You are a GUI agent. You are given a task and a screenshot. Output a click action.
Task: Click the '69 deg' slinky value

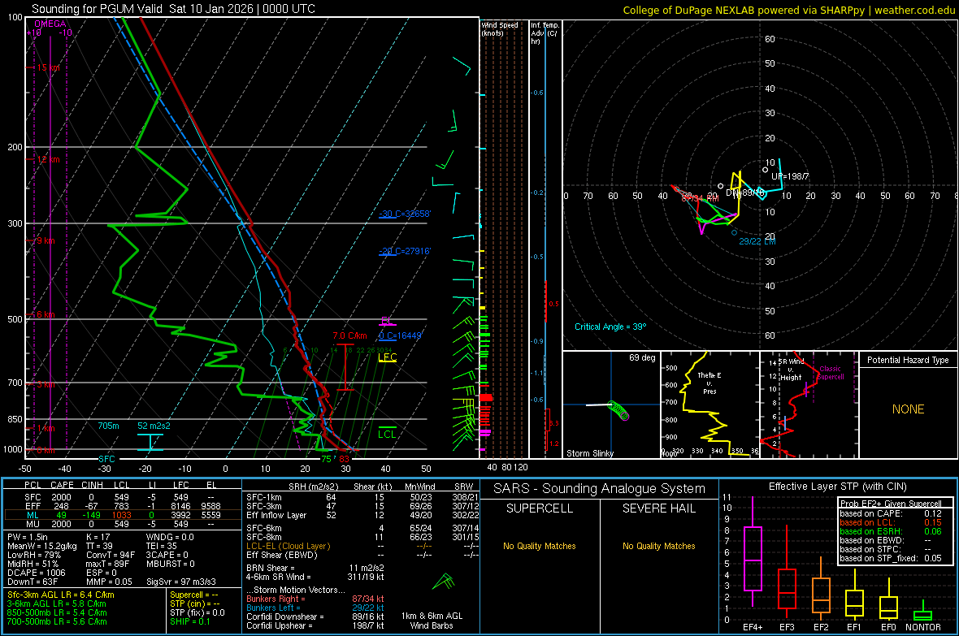(x=642, y=357)
